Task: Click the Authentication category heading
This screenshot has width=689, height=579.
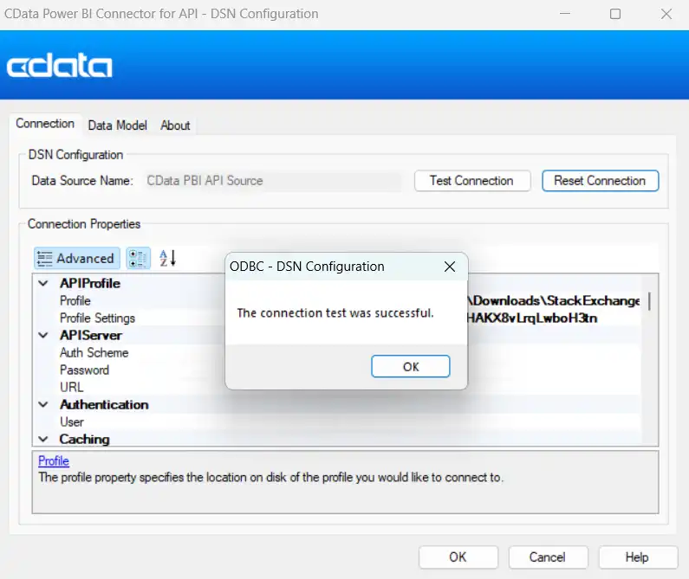Action: coord(104,405)
